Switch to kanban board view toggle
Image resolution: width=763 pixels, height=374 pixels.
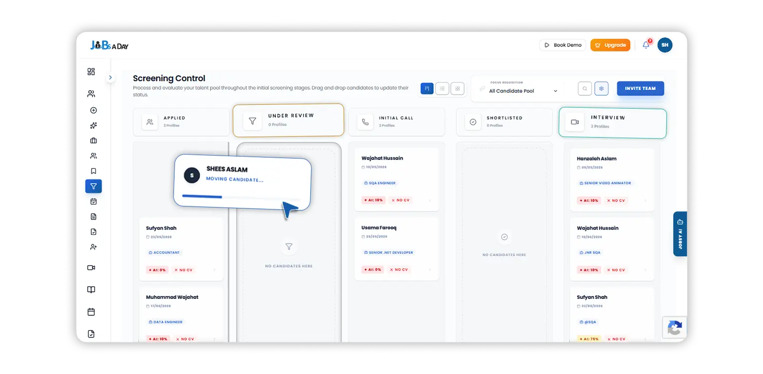(x=427, y=88)
